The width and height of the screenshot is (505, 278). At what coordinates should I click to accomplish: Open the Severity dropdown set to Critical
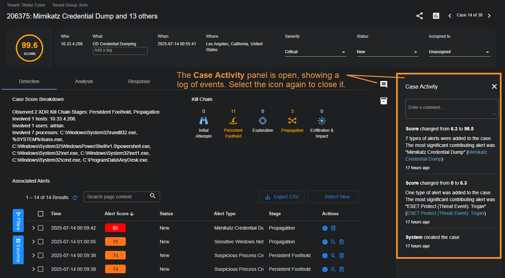tap(315, 52)
